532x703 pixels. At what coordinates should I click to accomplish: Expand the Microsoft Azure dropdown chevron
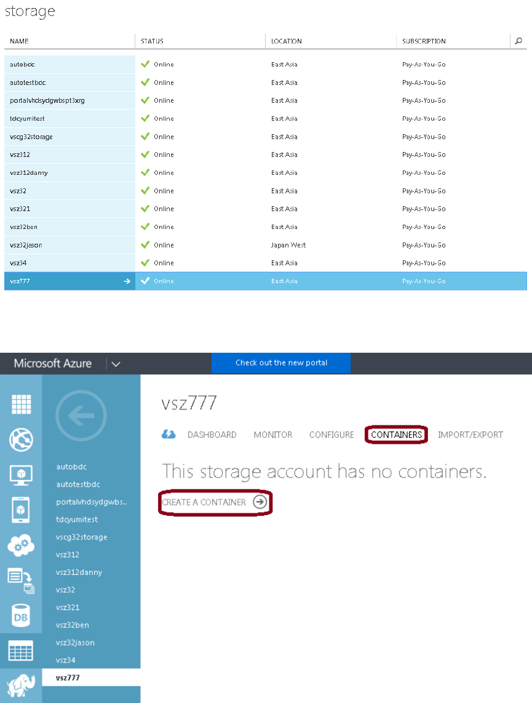[x=116, y=364]
